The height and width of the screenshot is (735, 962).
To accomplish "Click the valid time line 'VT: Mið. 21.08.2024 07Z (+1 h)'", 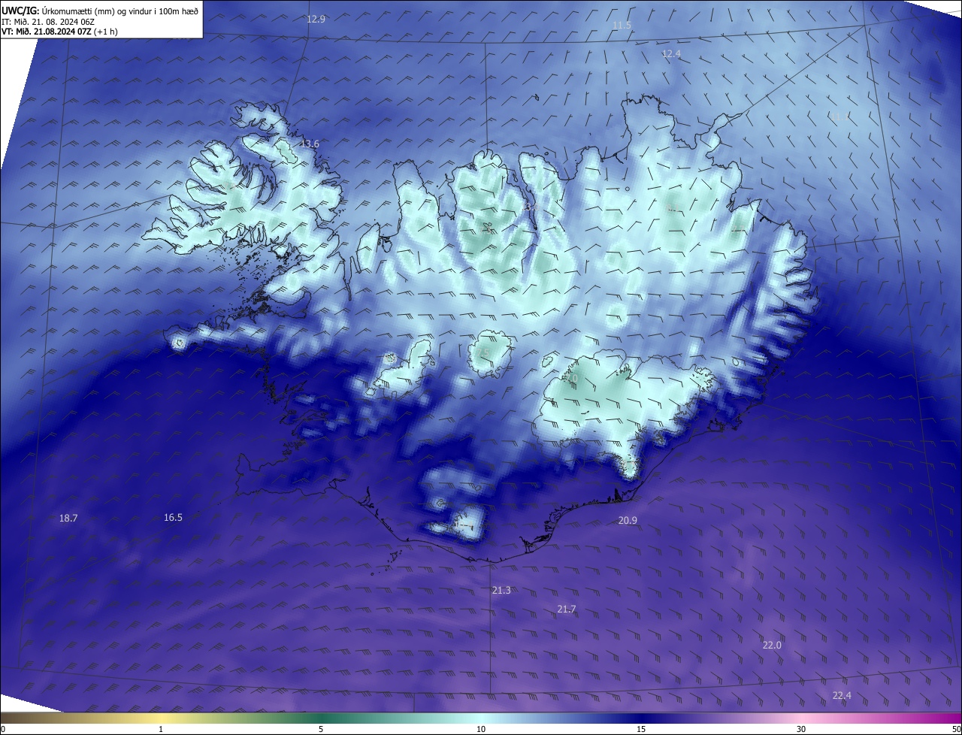I will click(59, 32).
